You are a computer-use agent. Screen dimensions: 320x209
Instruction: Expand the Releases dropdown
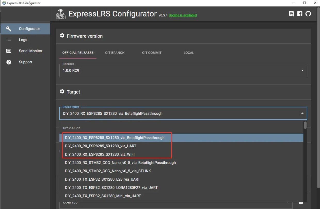[302, 70]
